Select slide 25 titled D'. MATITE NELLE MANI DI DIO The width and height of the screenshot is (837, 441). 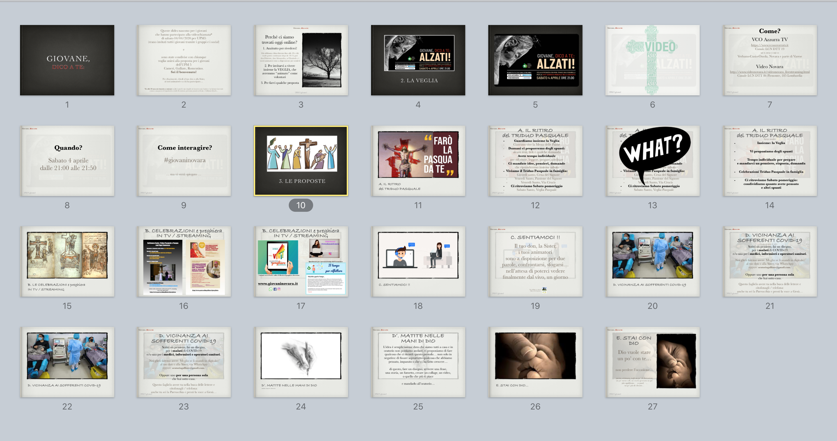[418, 362]
